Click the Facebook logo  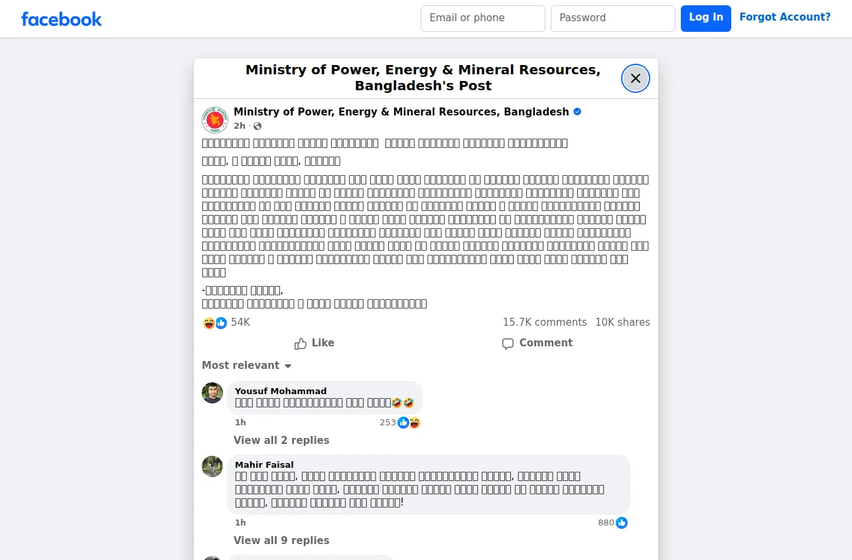point(61,19)
